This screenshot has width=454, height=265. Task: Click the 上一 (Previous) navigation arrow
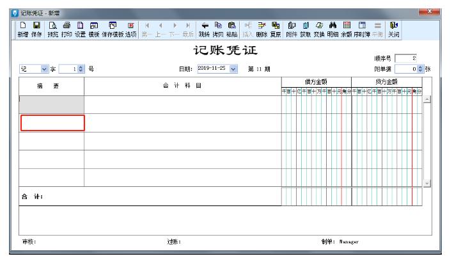pos(160,29)
